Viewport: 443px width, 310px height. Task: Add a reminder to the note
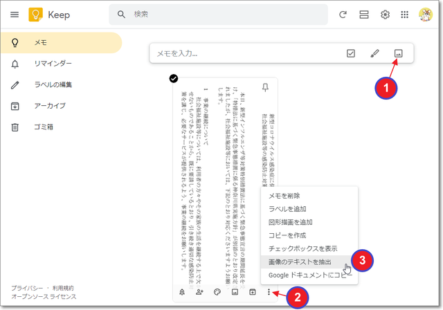(x=181, y=292)
